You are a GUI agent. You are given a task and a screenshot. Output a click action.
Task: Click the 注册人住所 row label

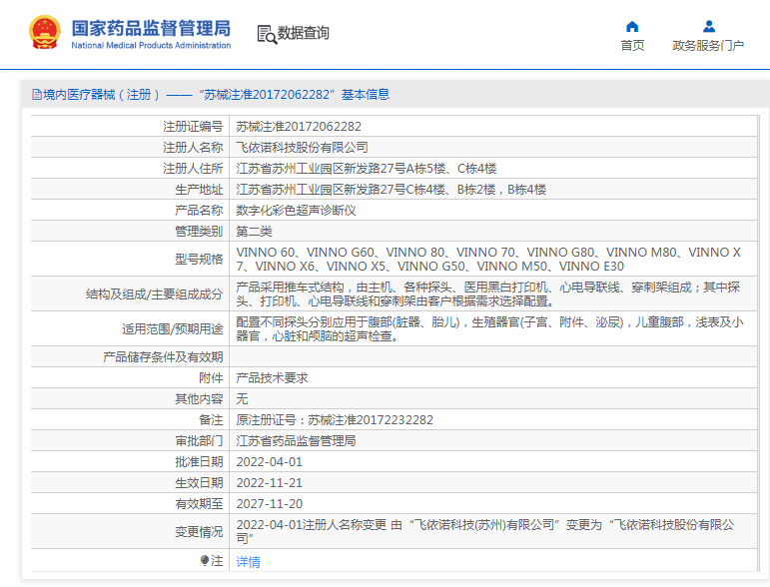193,169
